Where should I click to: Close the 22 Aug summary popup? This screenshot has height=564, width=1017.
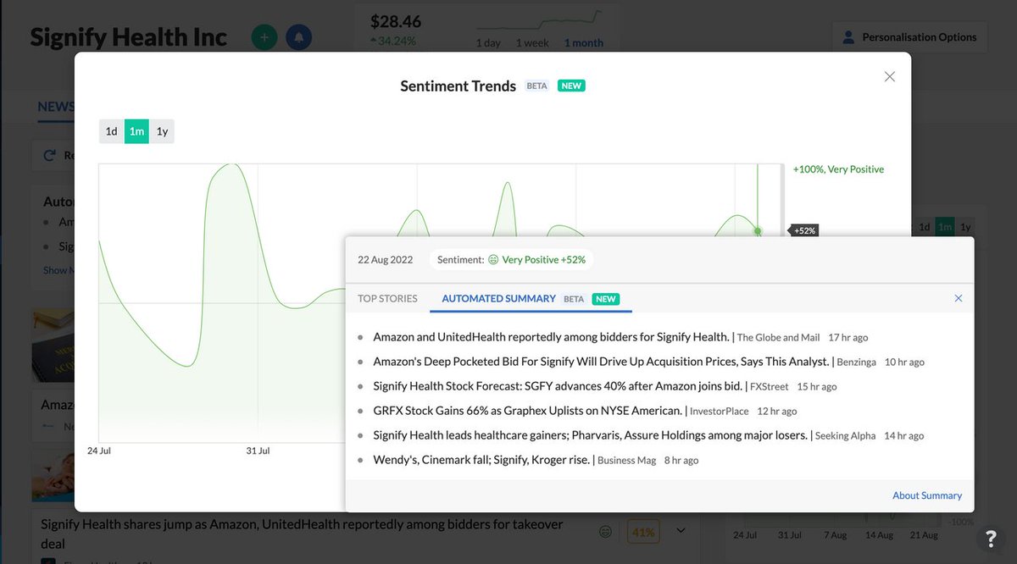(959, 298)
